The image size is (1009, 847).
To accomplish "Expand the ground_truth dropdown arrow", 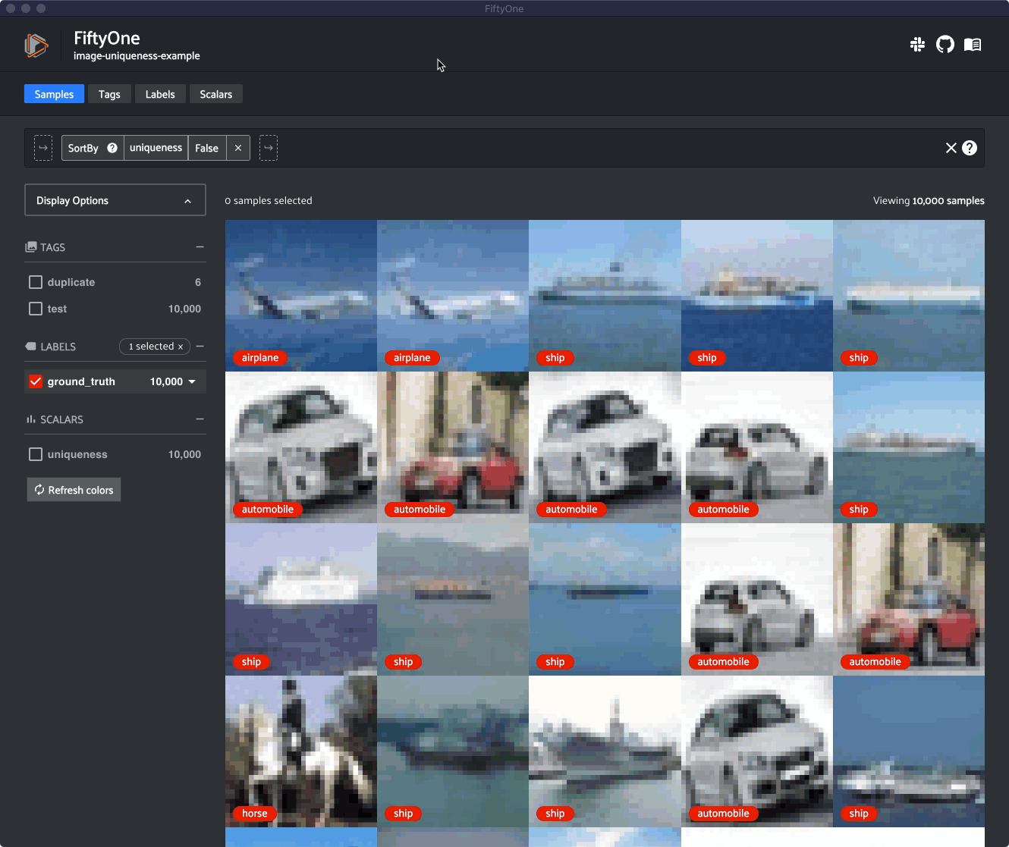I will click(x=192, y=381).
